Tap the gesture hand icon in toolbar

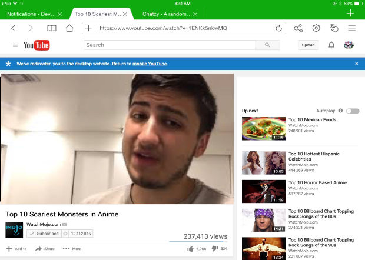point(334,28)
